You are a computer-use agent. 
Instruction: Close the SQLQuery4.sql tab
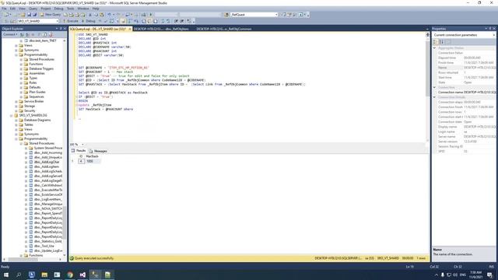tap(130, 29)
